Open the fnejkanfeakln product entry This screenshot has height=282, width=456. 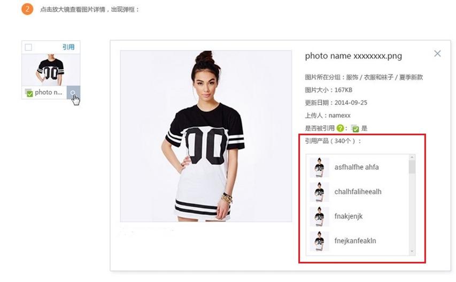coord(355,241)
